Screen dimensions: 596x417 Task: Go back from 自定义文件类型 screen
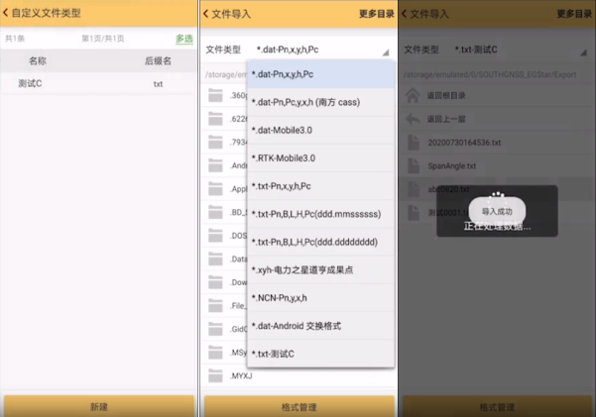click(8, 14)
